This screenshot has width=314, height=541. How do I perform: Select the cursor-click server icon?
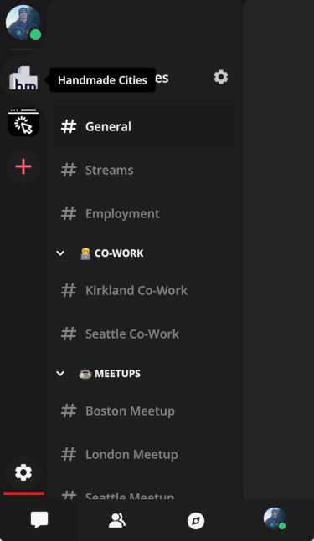pos(23,122)
